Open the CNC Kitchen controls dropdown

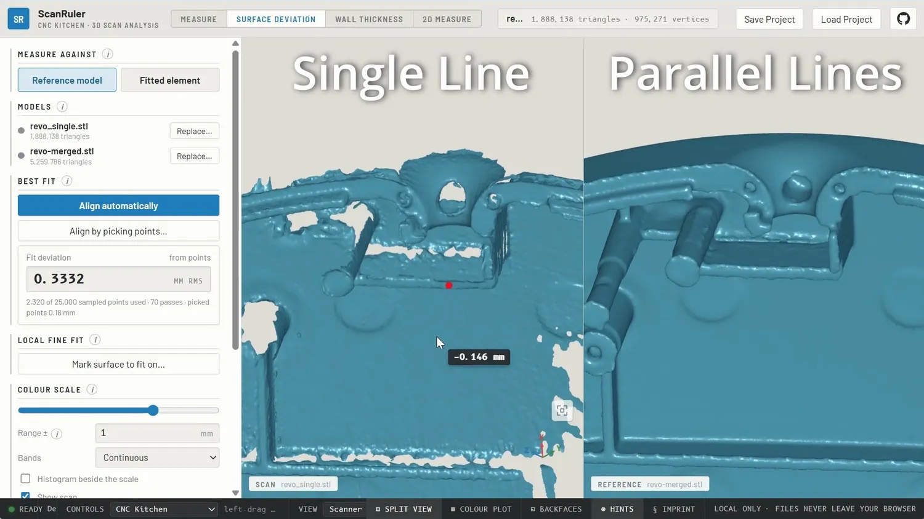pos(164,509)
